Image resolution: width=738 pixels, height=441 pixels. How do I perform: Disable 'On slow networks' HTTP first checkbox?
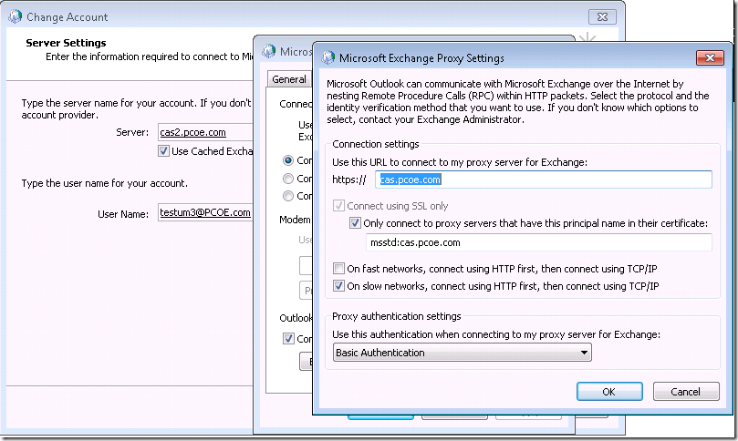(x=338, y=286)
